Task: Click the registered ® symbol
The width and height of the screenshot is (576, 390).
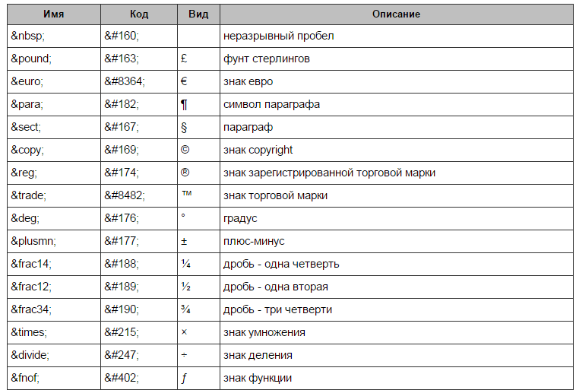Action: click(185, 173)
